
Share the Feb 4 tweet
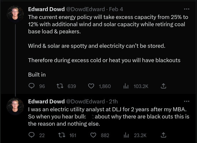pos(163,86)
